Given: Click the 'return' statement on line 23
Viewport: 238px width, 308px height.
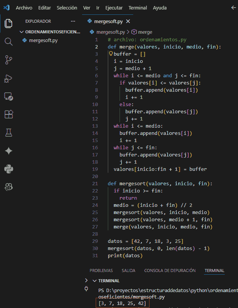Looking at the screenshot, I should click(x=128, y=198).
